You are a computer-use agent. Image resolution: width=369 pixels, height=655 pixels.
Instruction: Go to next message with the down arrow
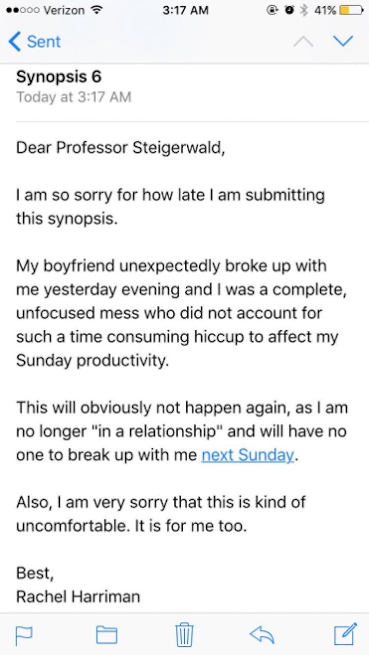(343, 42)
